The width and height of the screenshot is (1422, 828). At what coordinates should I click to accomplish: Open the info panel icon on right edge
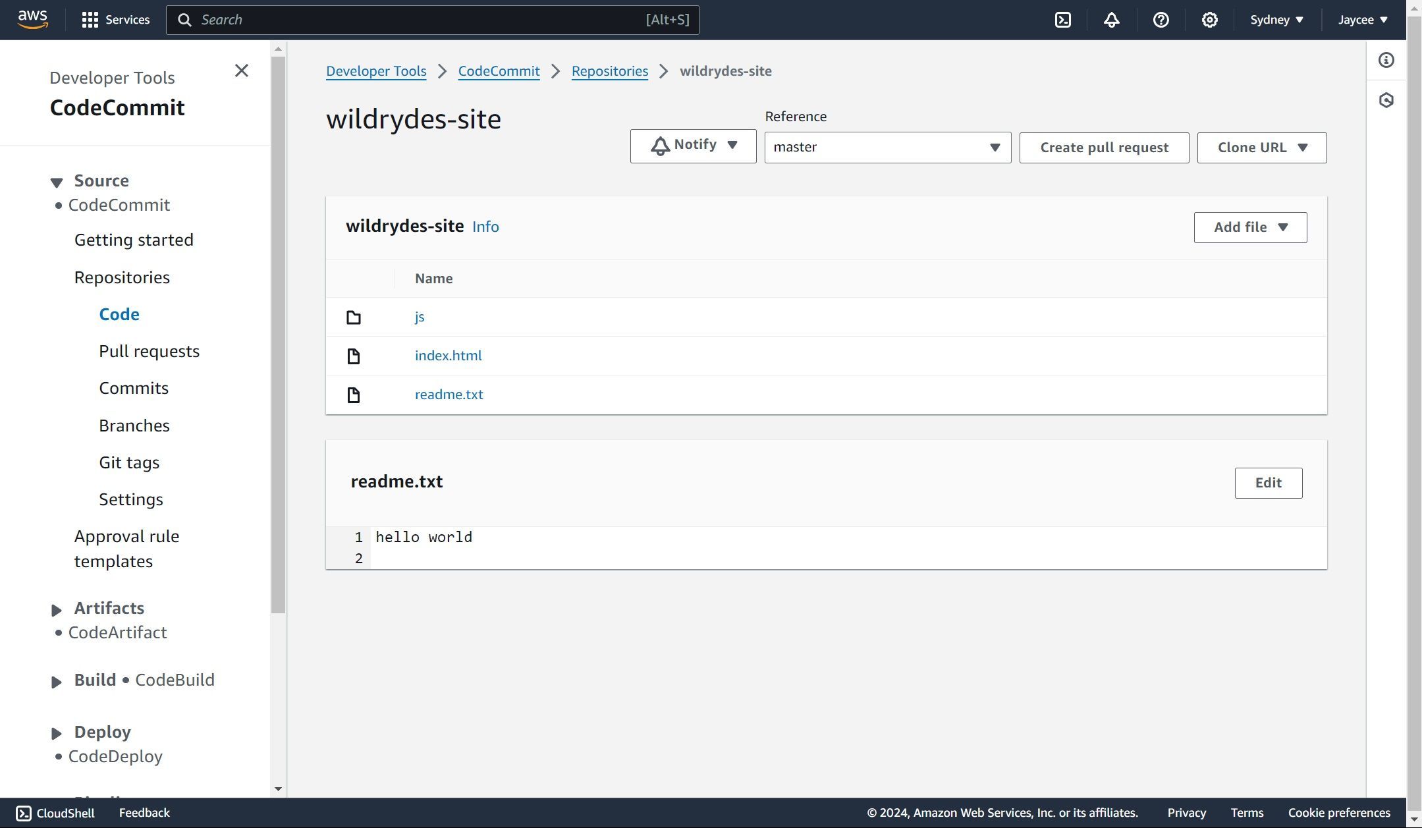(1386, 61)
